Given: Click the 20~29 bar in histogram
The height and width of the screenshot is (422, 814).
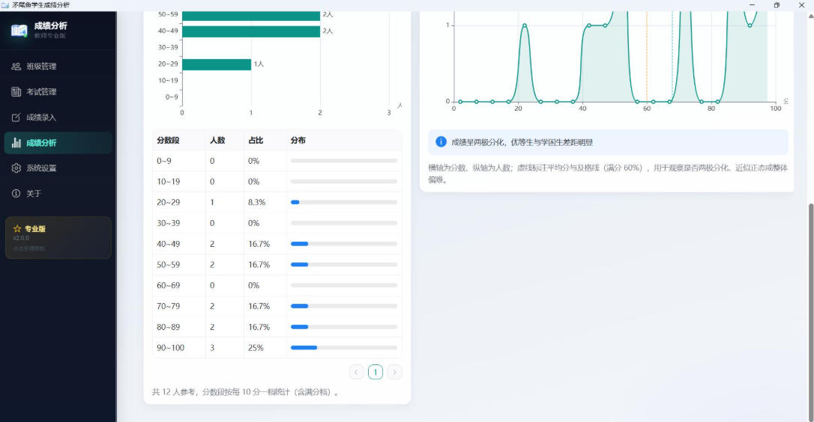Looking at the screenshot, I should (217, 64).
